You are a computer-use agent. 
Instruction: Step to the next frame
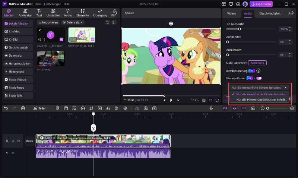click(x=178, y=100)
